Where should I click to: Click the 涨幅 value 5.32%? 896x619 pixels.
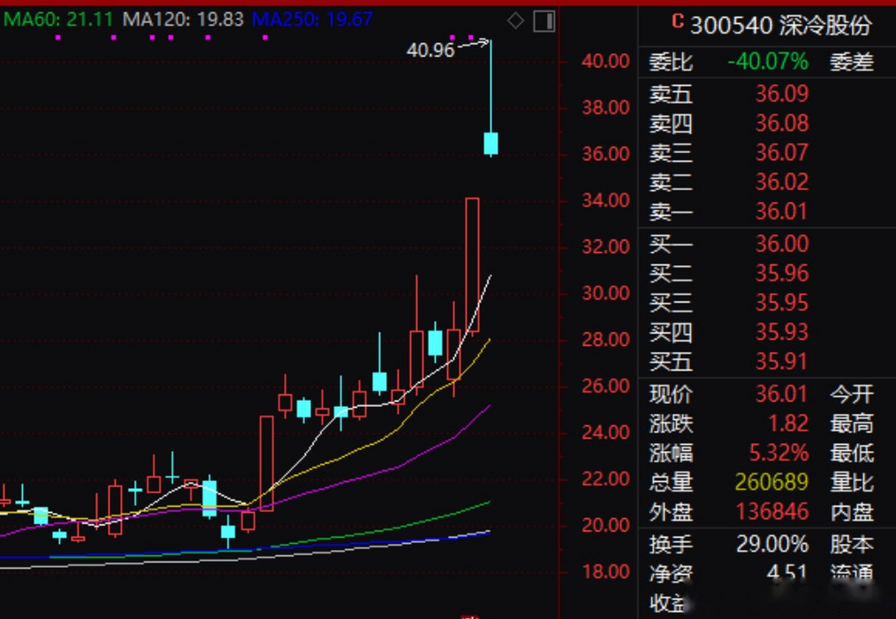779,453
